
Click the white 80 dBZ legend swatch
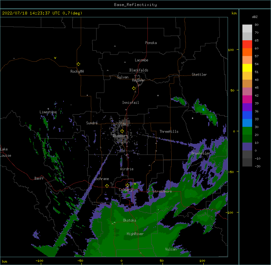pyautogui.click(x=247, y=29)
